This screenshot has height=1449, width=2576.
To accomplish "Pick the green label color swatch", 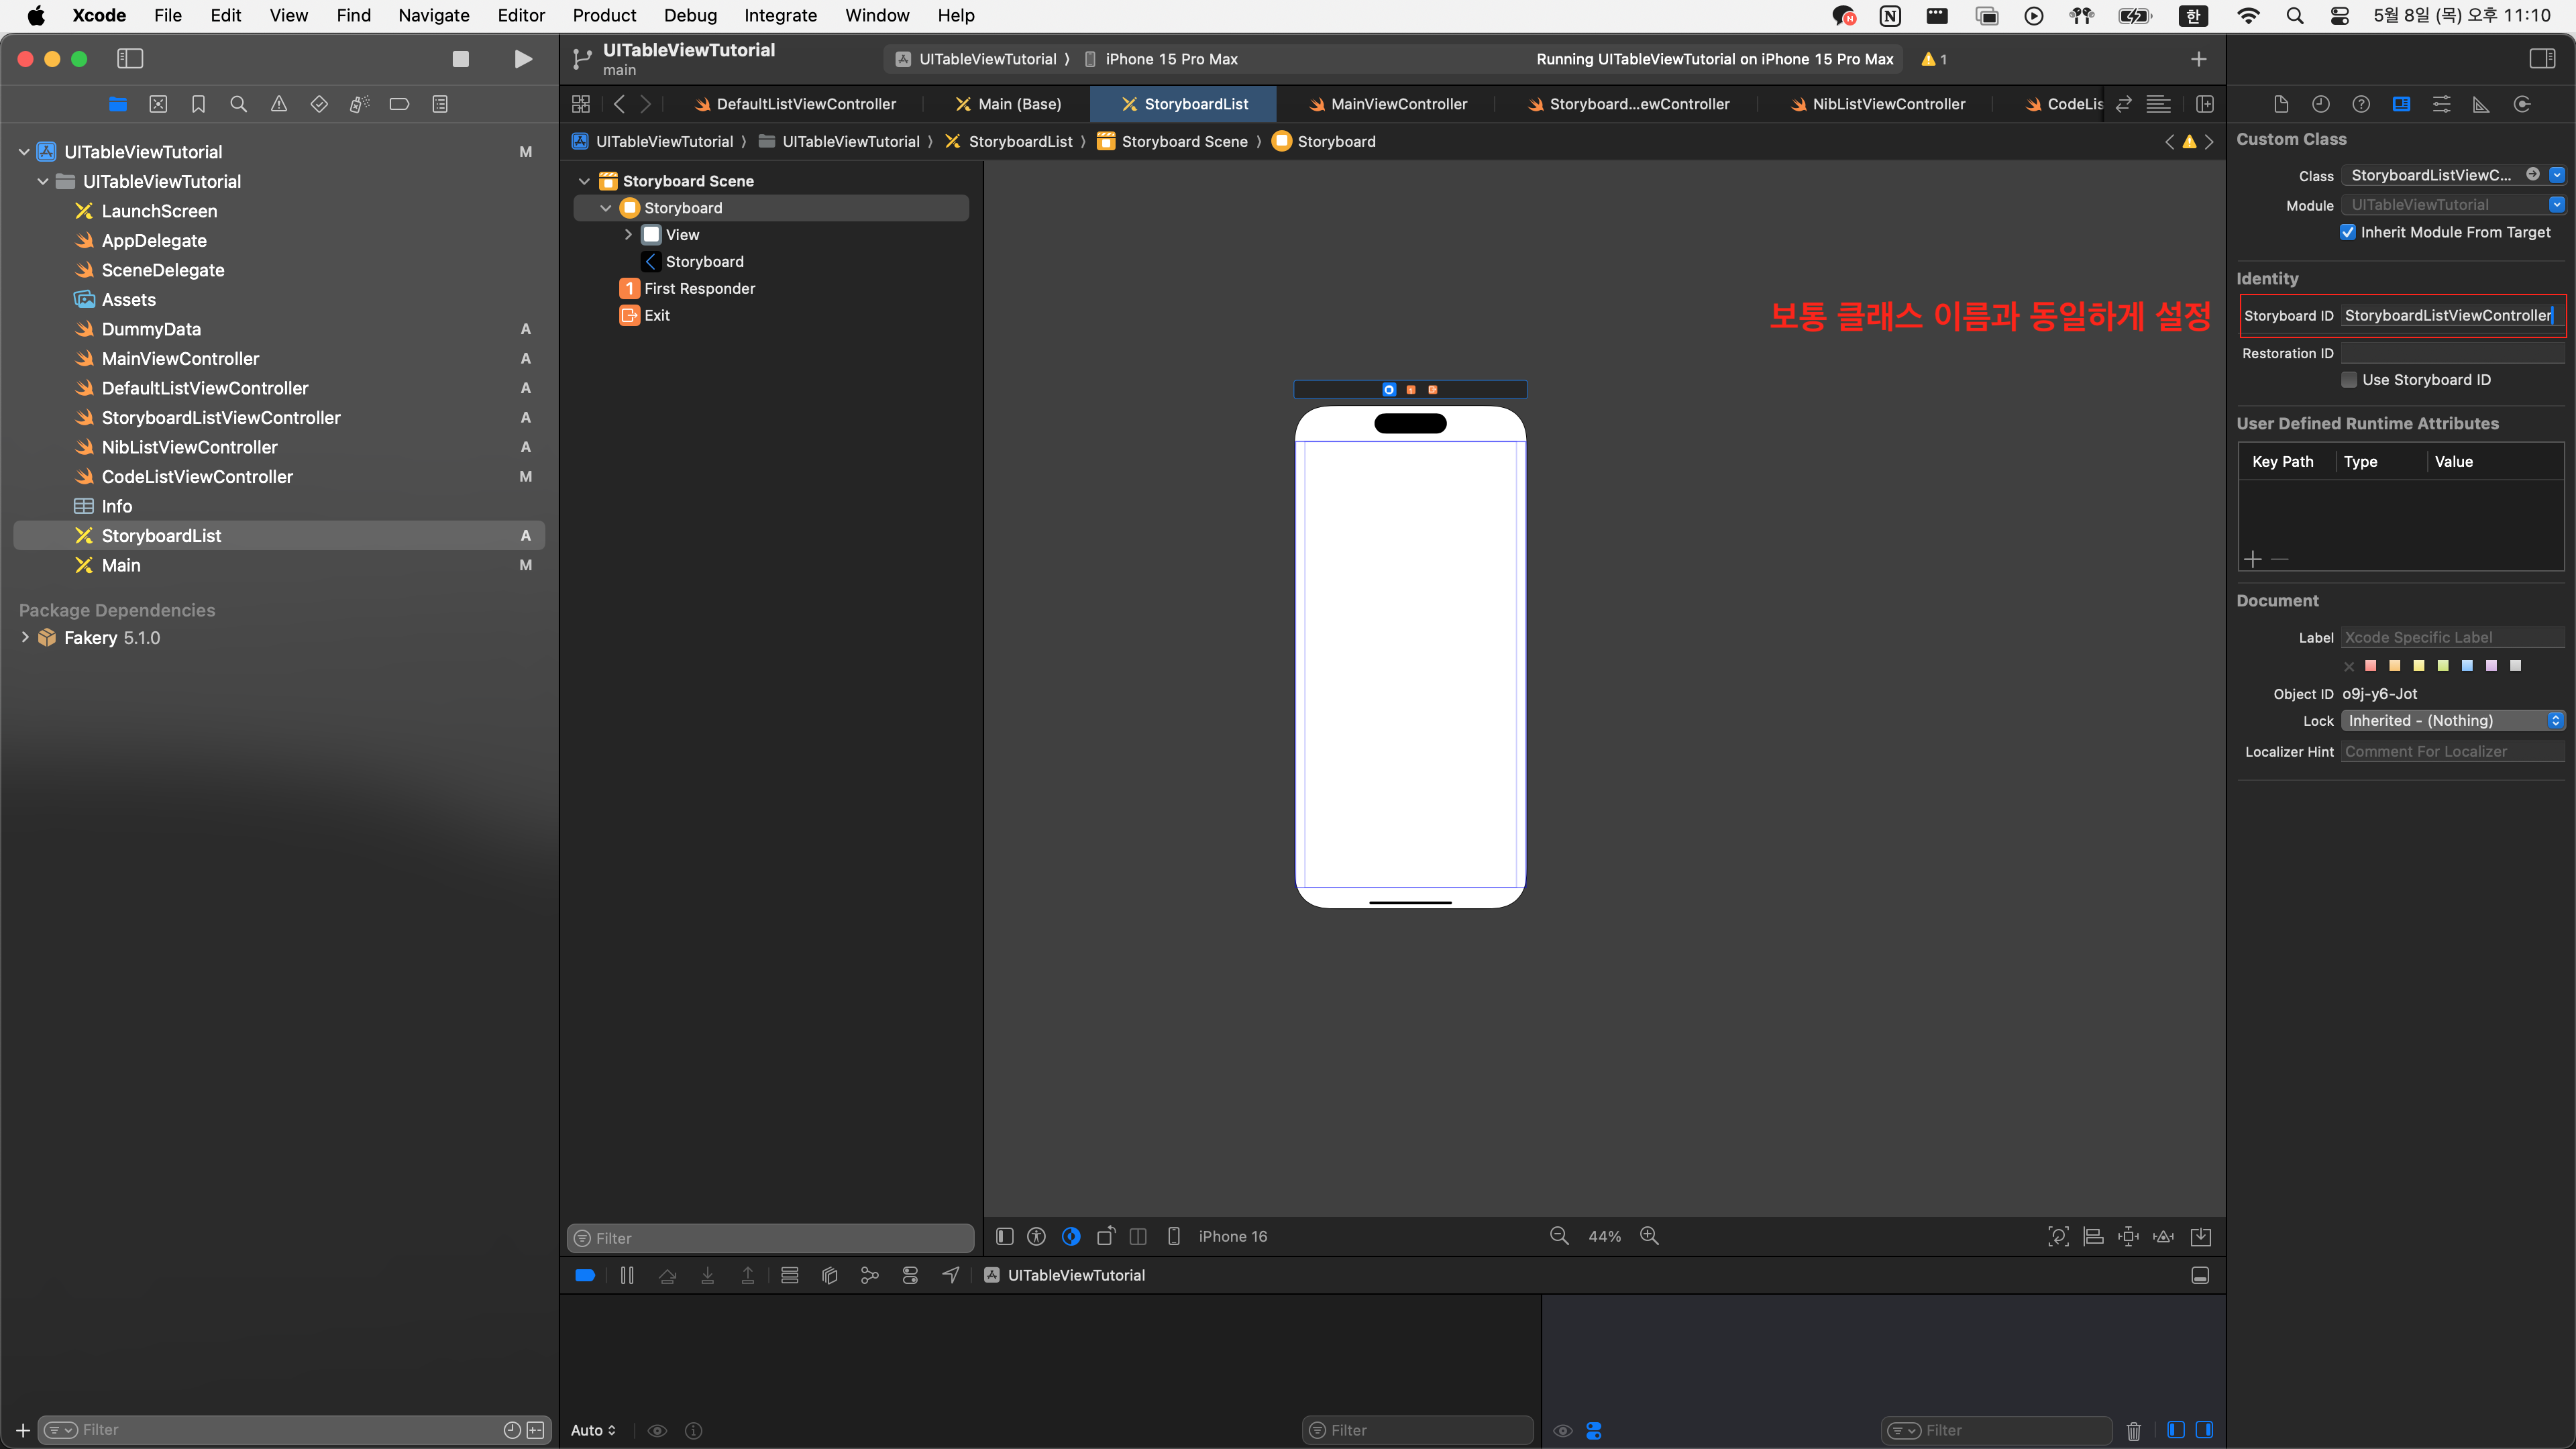I will (x=2443, y=666).
